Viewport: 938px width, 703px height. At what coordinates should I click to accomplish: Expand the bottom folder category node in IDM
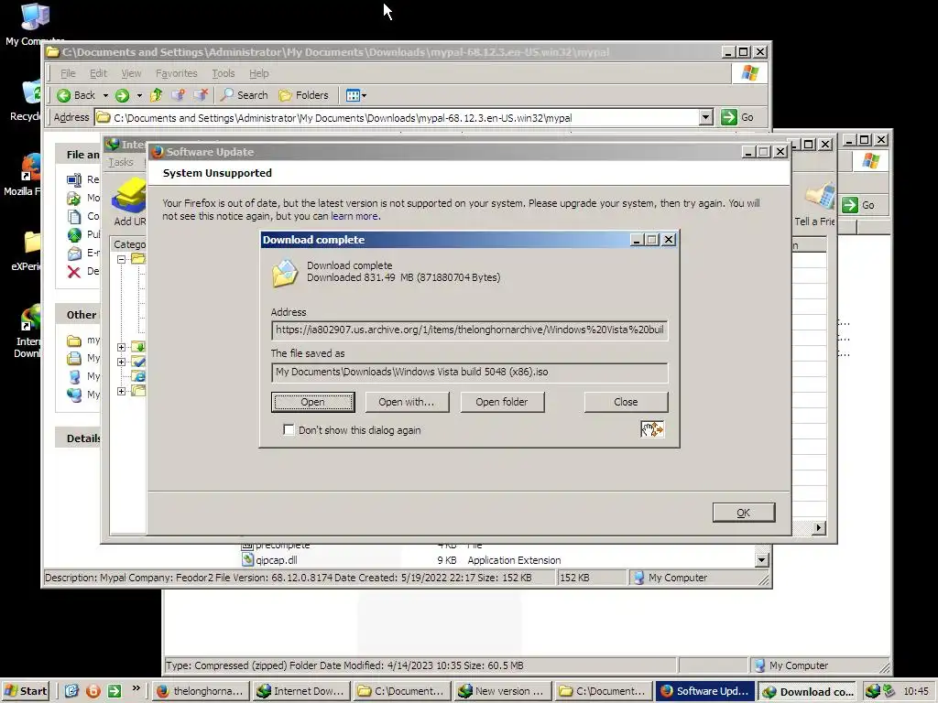coord(122,391)
